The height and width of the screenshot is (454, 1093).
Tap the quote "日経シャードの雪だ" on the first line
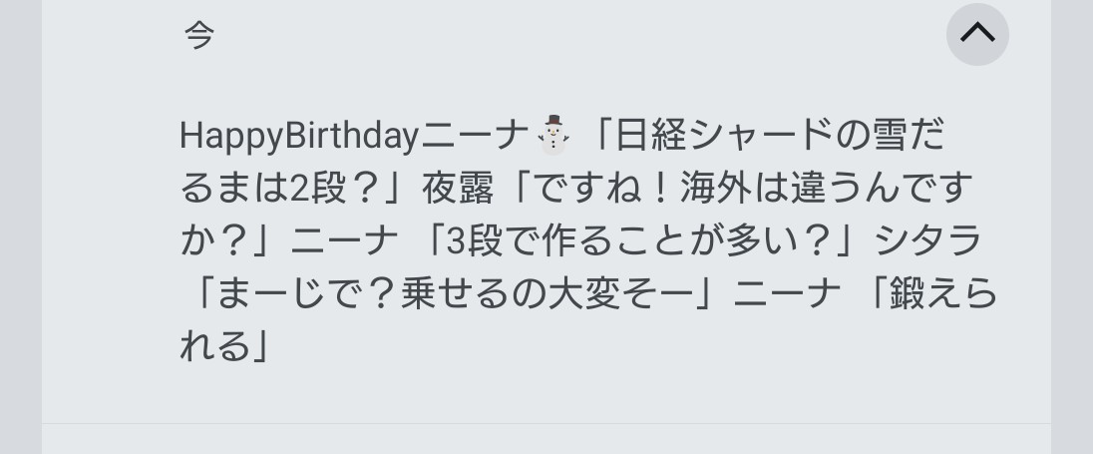point(779,135)
